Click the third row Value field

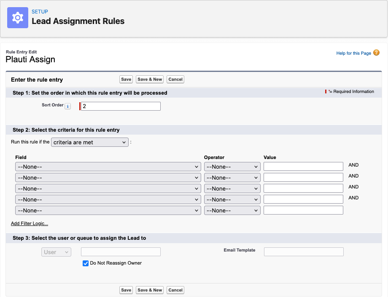303,188
